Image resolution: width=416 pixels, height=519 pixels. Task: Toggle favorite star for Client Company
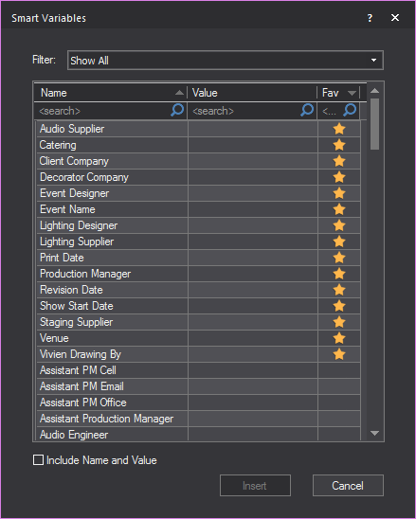coord(339,161)
